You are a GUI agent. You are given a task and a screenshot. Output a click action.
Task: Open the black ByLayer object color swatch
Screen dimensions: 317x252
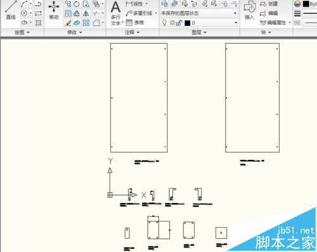tap(306, 4)
